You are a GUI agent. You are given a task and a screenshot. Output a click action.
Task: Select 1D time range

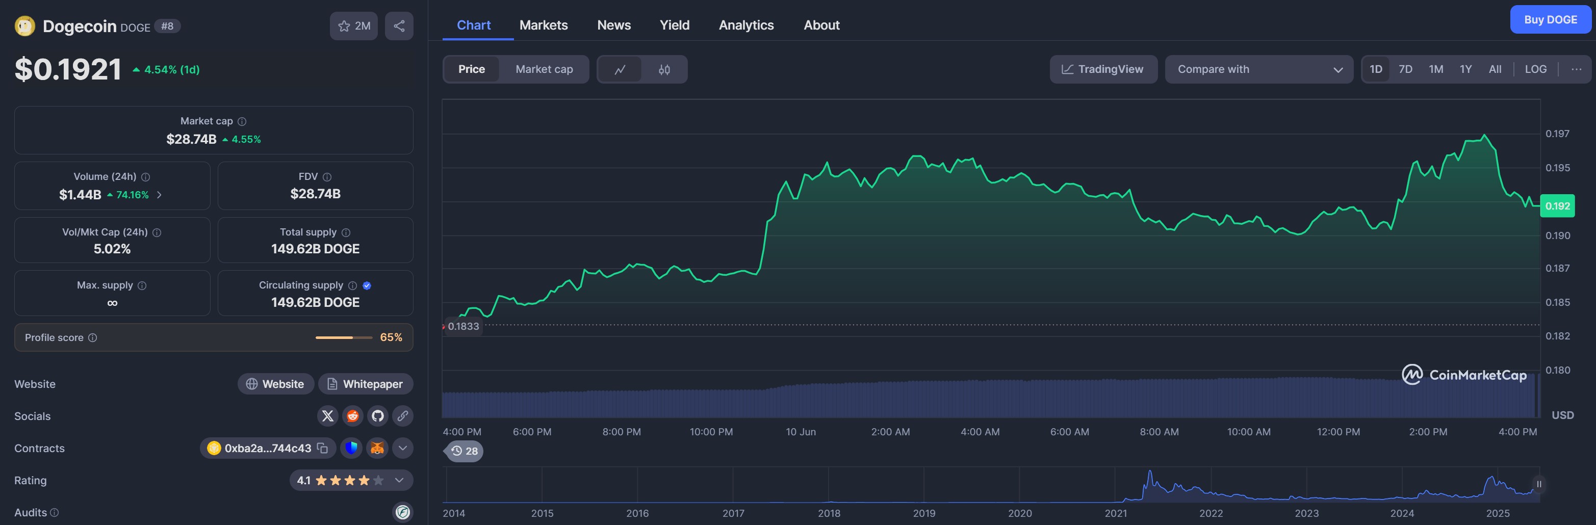pos(1375,69)
